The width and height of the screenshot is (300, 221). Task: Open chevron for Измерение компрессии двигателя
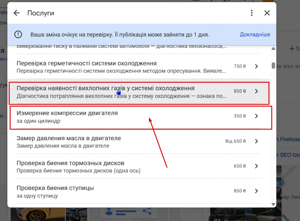coord(257,116)
